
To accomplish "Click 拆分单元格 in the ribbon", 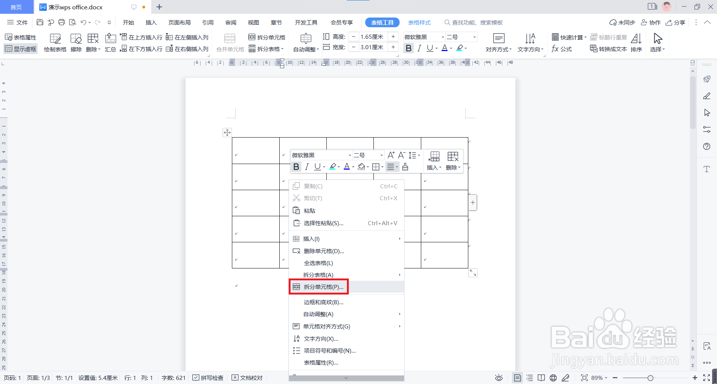I will 267,37.
